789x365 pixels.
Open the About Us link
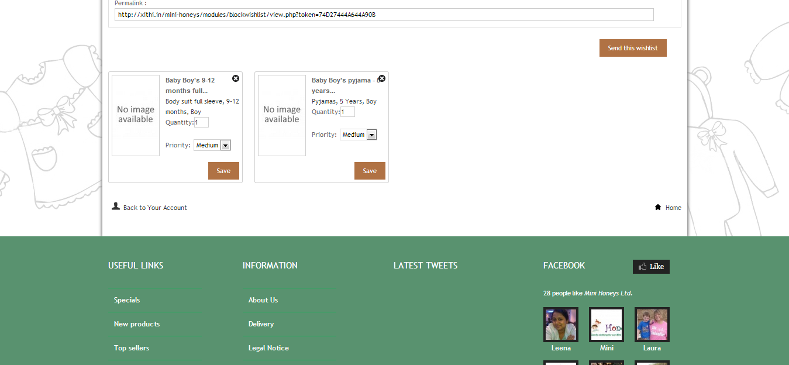[263, 300]
